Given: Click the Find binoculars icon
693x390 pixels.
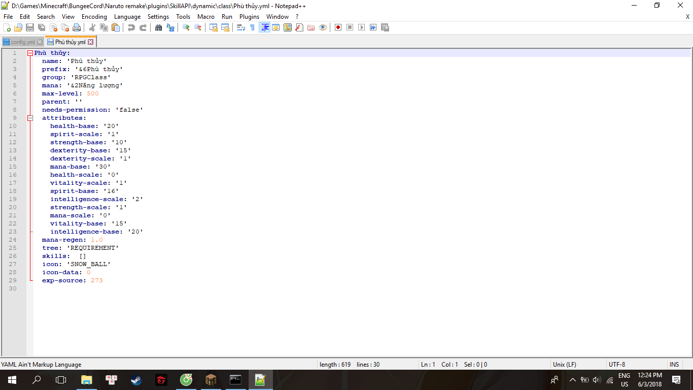Looking at the screenshot, I should (x=159, y=27).
